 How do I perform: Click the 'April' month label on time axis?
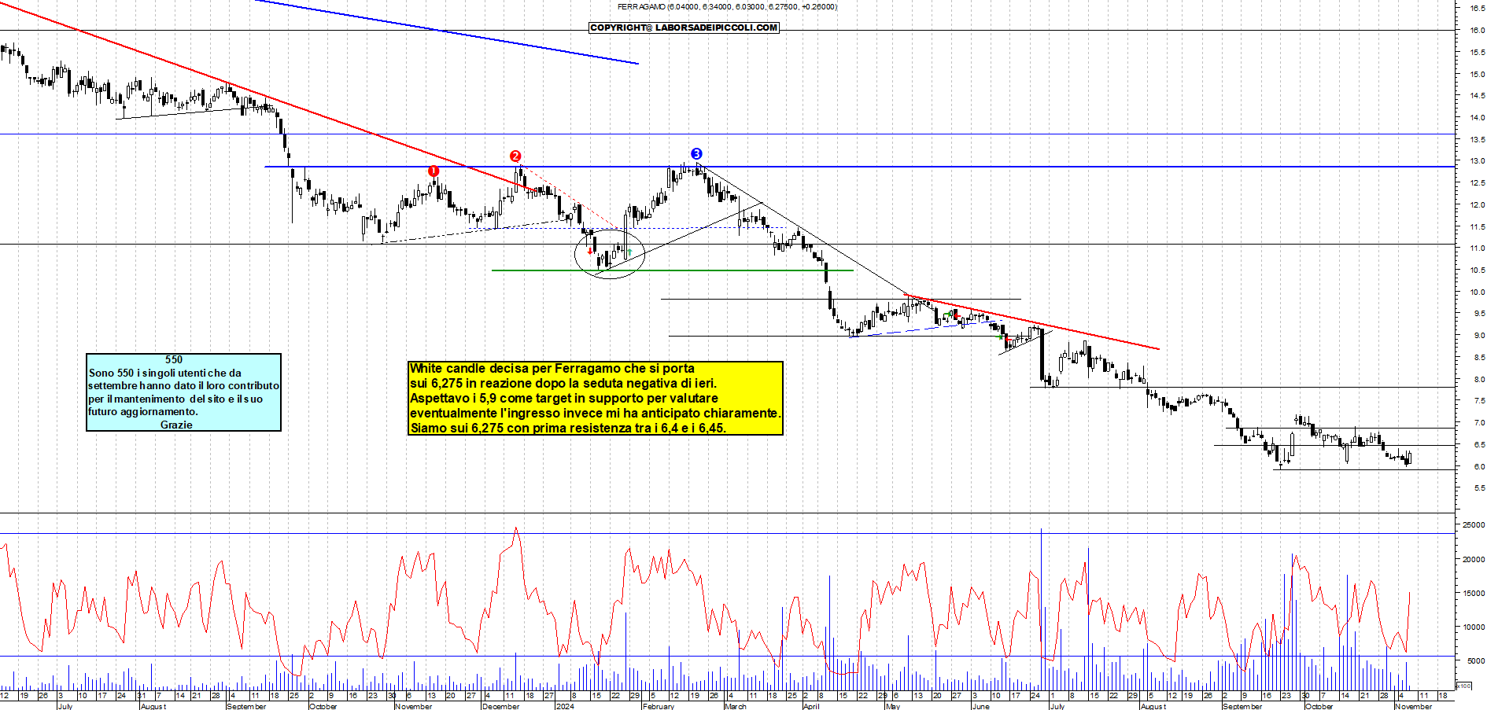pos(811,706)
